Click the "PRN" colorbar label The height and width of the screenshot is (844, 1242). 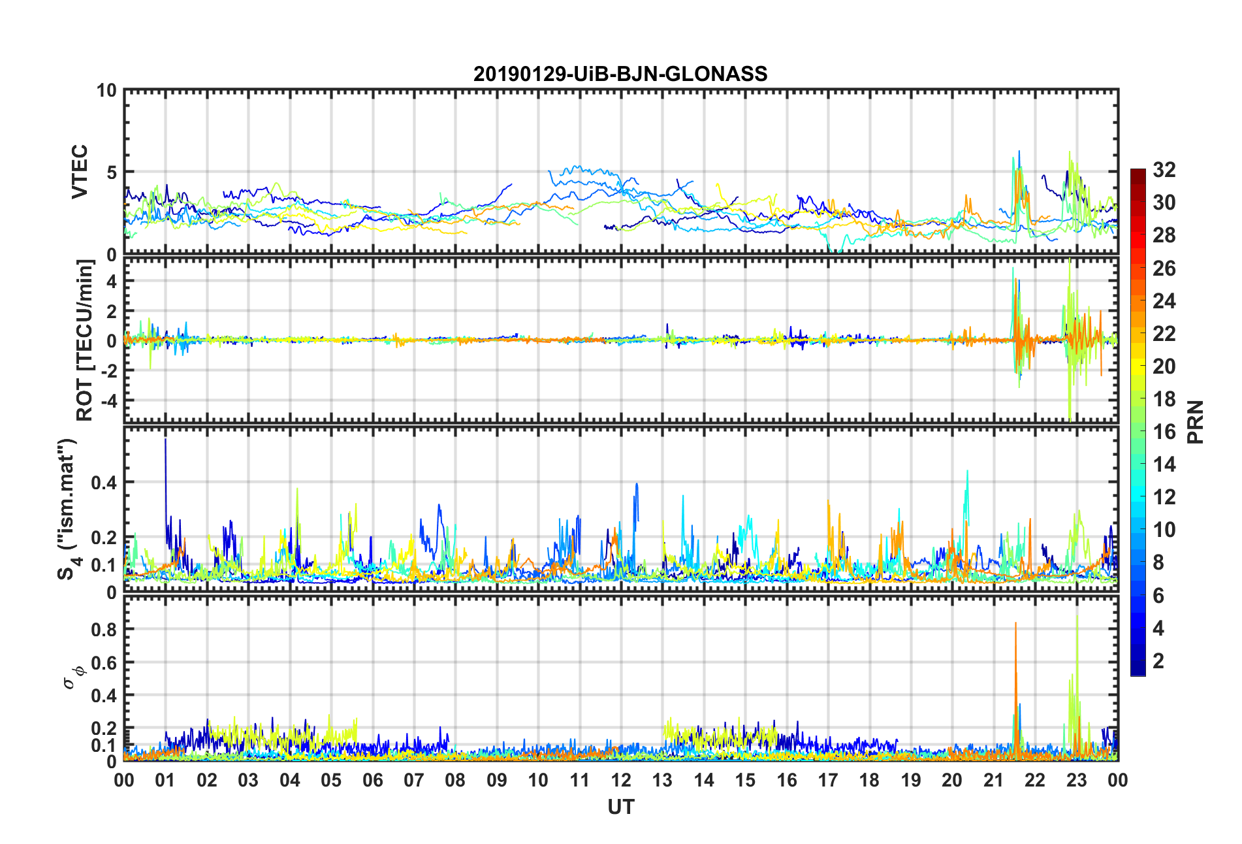(1196, 422)
